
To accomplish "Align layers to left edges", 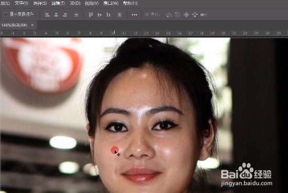I will 47,15.
